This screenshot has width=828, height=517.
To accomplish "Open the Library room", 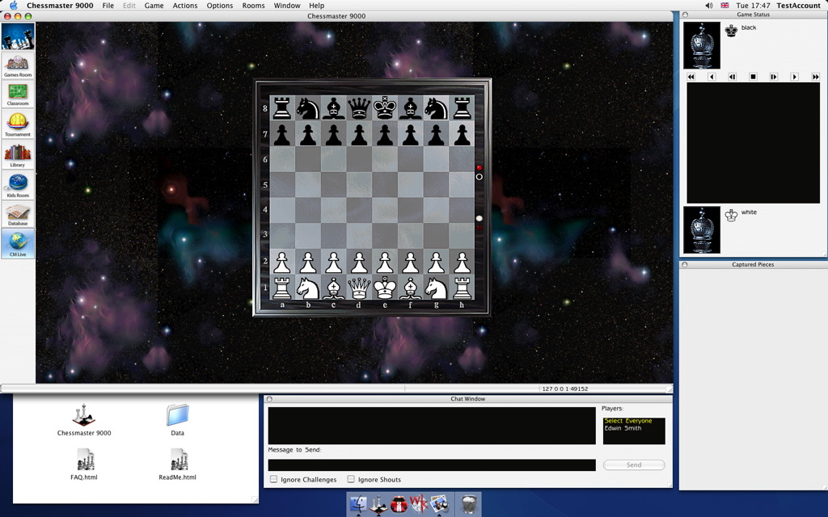I will (18, 154).
